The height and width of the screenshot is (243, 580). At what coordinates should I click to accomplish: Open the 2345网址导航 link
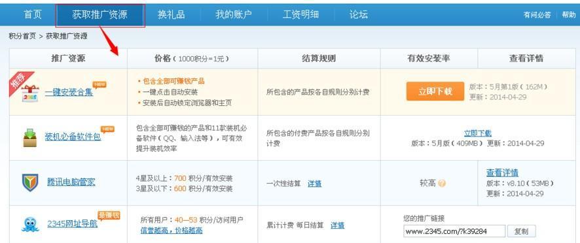tap(73, 224)
